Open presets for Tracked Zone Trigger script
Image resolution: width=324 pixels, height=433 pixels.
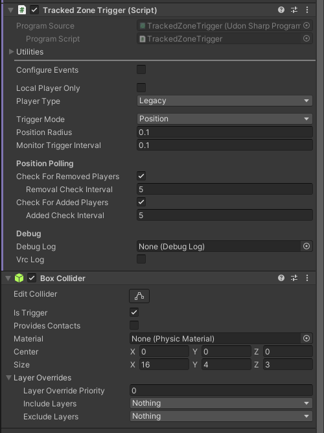pos(294,10)
